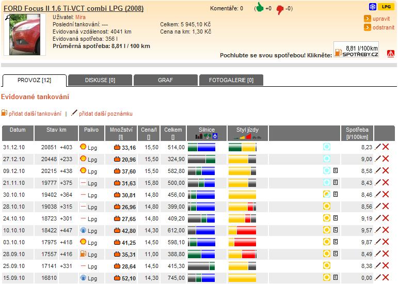Screen dimensions: 398x284
Task: Click the tire icon in 28.10.10 row
Action: click(326, 207)
